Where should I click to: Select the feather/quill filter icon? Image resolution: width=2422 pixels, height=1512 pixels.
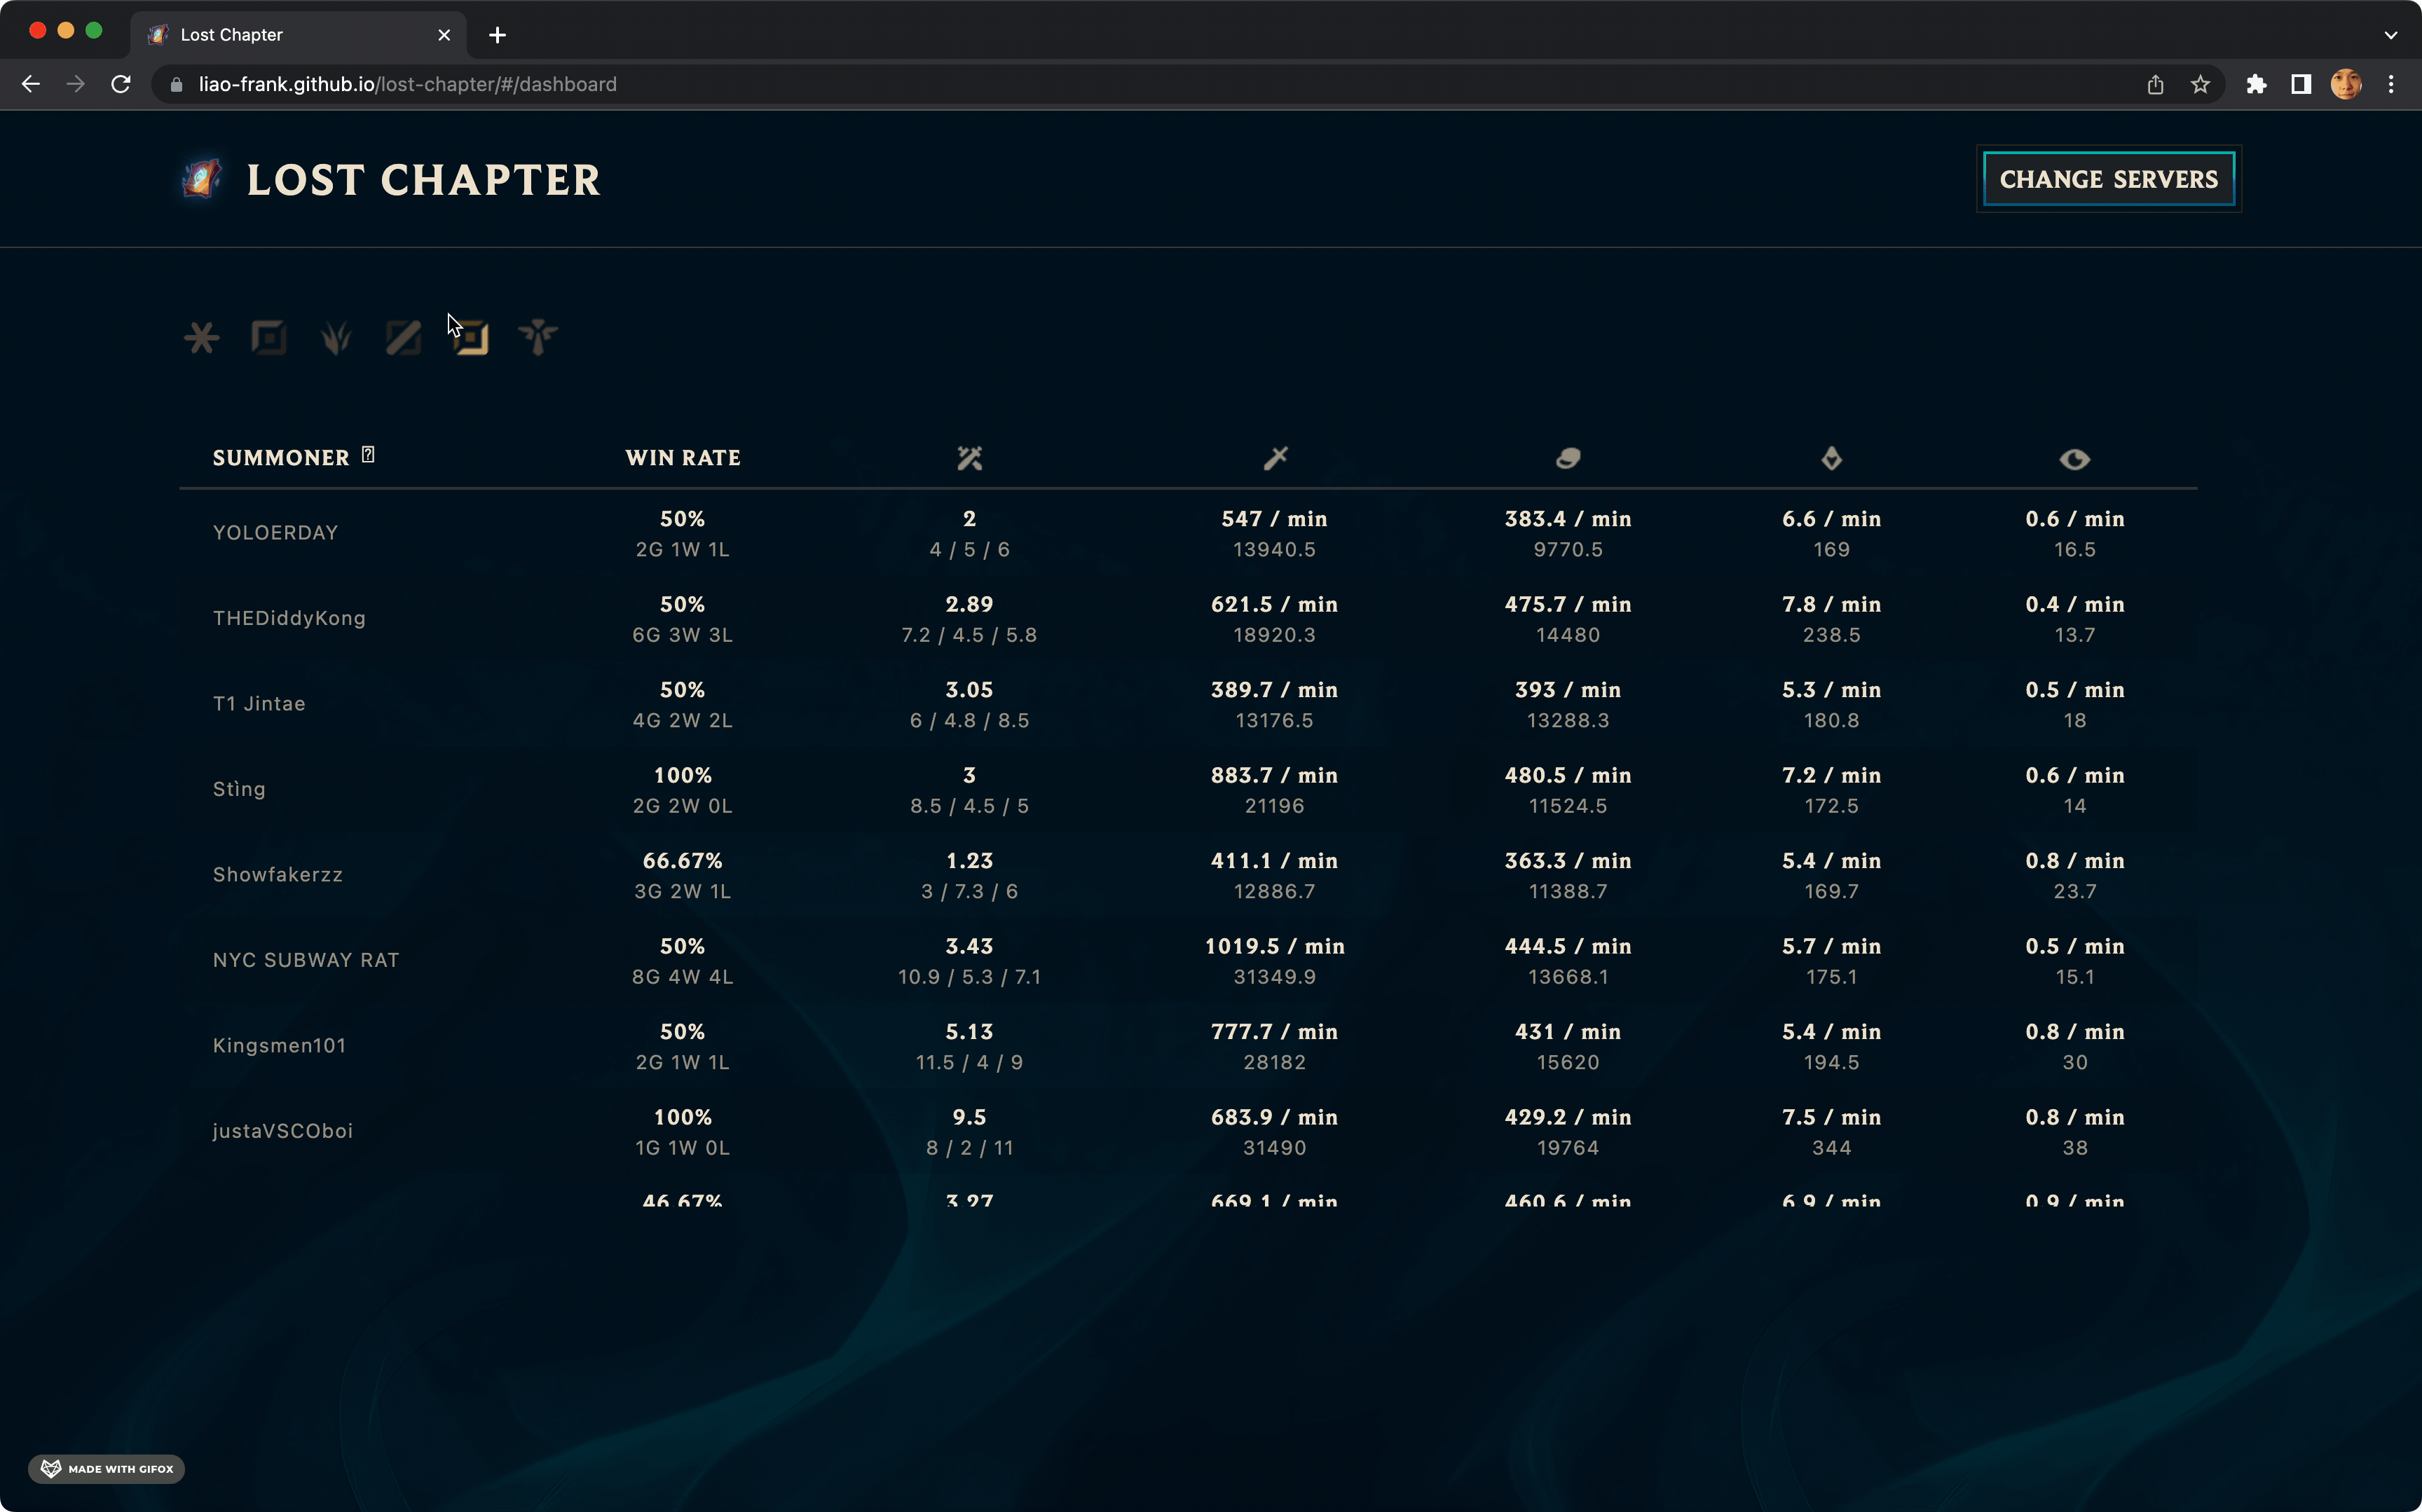tap(336, 336)
